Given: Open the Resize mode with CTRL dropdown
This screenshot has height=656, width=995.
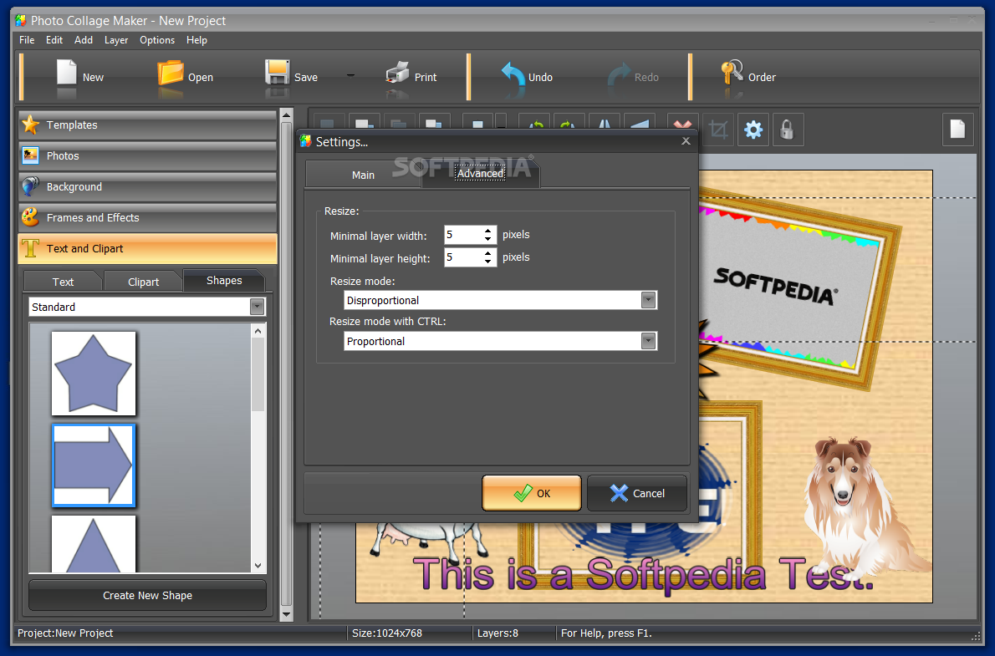Looking at the screenshot, I should pos(648,341).
